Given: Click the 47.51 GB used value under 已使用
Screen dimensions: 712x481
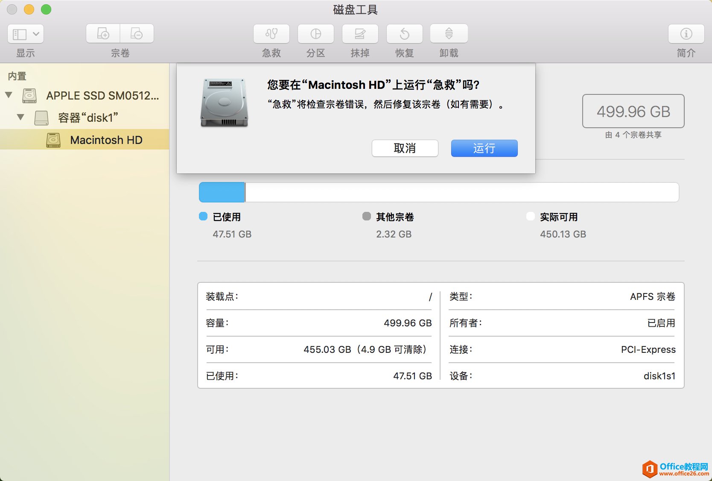Looking at the screenshot, I should [x=232, y=234].
